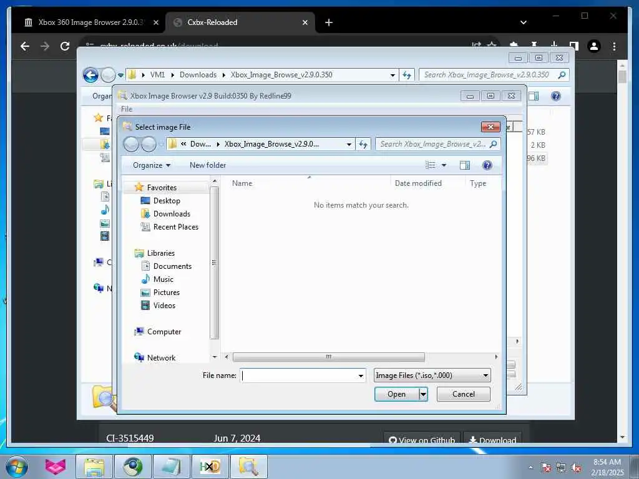Click refresh icon next to dialog address bar
639x479 pixels.
click(x=363, y=144)
